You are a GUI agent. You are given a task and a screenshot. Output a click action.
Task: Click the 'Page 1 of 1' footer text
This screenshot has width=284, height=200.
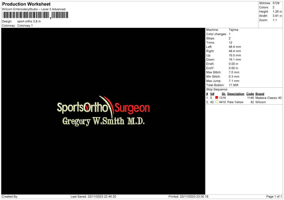coord(274,197)
